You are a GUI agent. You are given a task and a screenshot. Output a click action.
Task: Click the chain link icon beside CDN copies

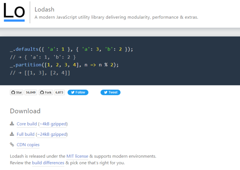[12, 144]
